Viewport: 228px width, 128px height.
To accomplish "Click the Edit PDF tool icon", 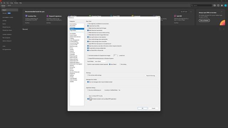I will tap(175, 16).
